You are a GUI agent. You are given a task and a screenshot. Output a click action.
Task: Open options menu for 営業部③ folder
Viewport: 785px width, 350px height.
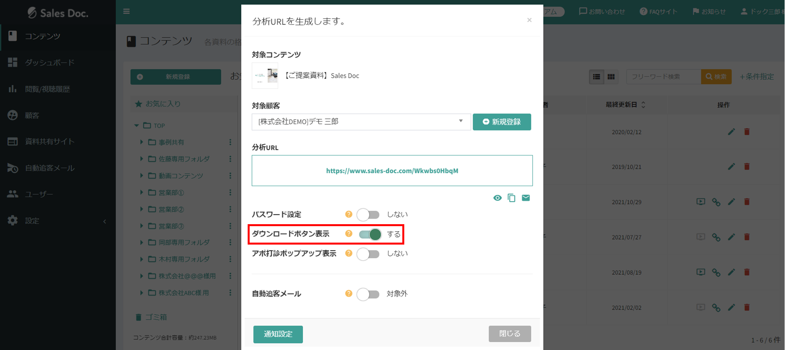[x=230, y=226]
